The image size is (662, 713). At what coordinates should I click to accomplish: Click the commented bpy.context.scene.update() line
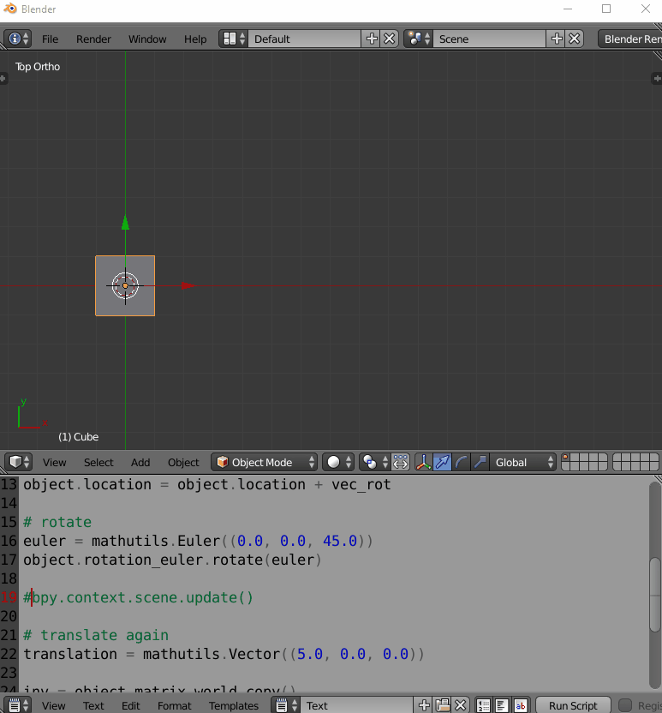pyautogui.click(x=138, y=597)
